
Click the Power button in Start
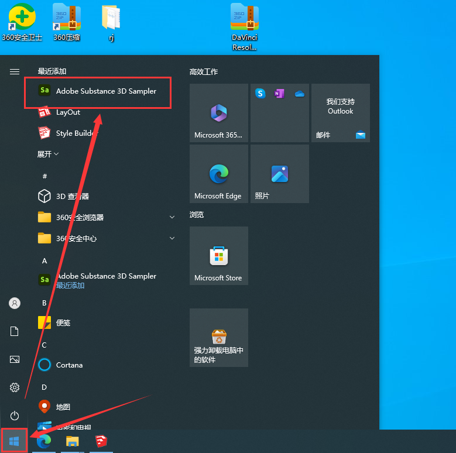pos(15,416)
